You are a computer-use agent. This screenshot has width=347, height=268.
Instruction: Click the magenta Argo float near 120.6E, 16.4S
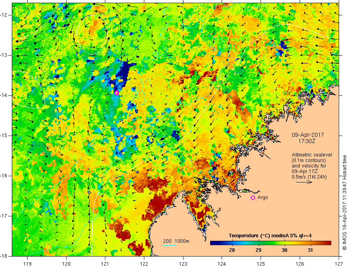[89, 192]
